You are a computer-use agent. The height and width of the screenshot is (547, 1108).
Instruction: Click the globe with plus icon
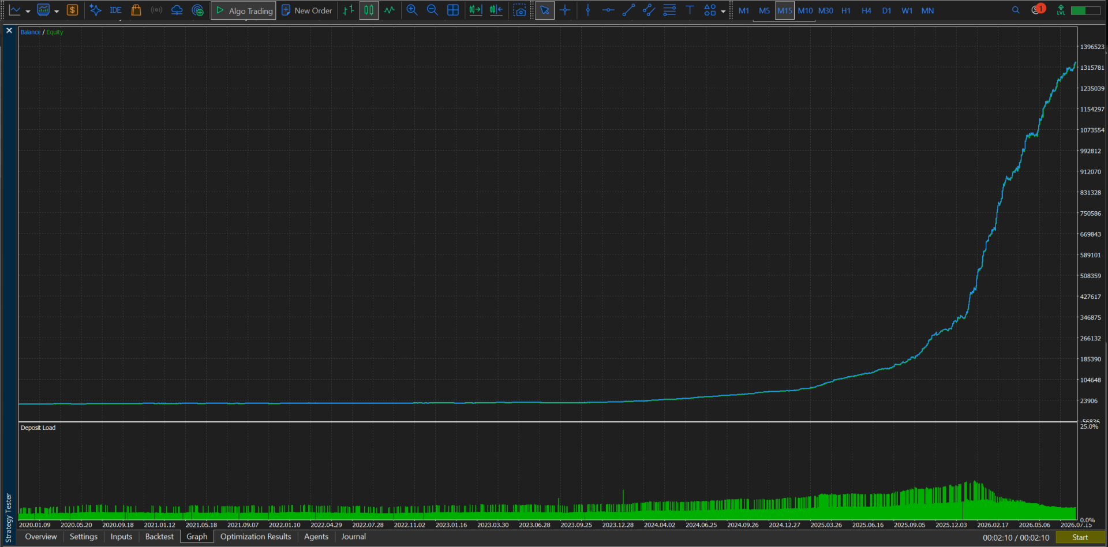[x=197, y=10]
